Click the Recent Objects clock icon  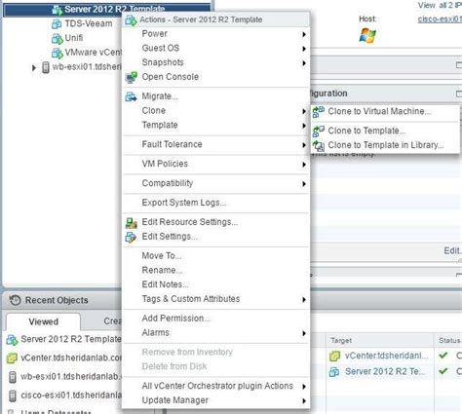15,300
